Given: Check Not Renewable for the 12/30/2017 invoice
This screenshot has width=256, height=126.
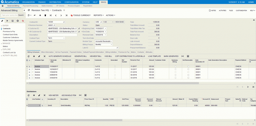Looking at the screenshot, I should coord(188,69).
